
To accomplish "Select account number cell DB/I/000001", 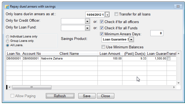I will pyautogui.click(x=31, y=58).
